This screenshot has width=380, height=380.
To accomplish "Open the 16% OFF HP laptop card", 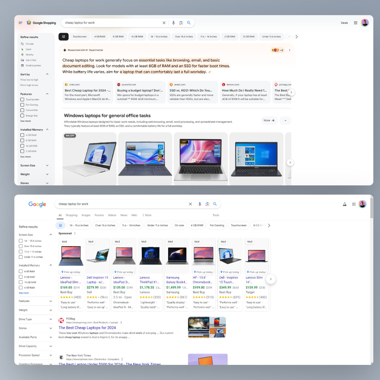I will (89, 159).
